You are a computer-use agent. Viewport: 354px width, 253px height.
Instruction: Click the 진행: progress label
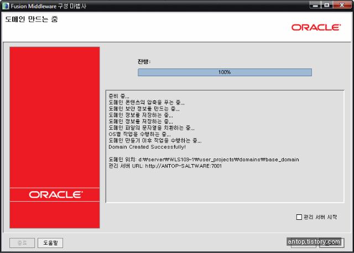tap(144, 61)
